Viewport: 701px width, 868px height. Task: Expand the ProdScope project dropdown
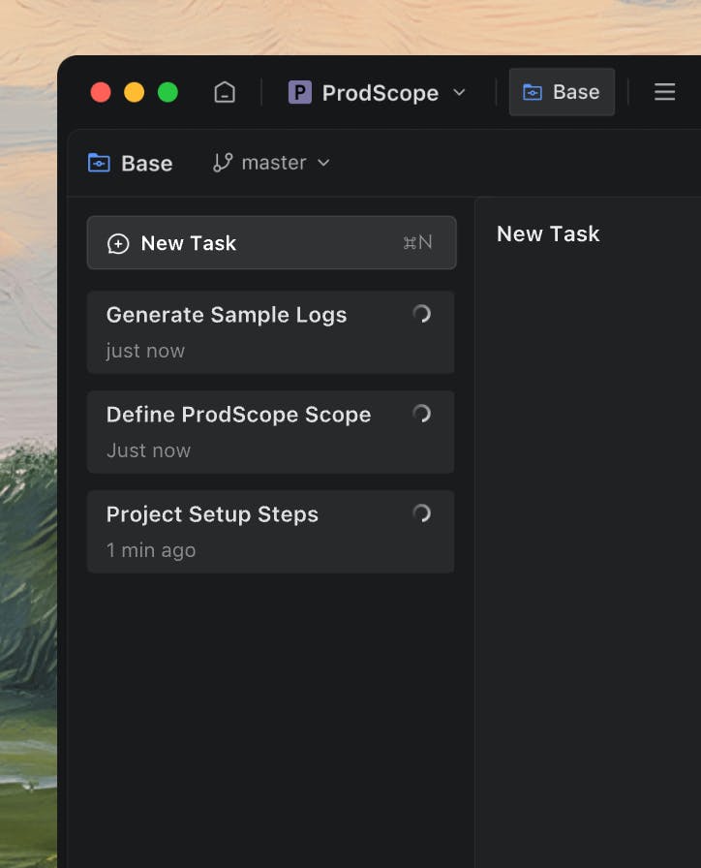pos(380,92)
